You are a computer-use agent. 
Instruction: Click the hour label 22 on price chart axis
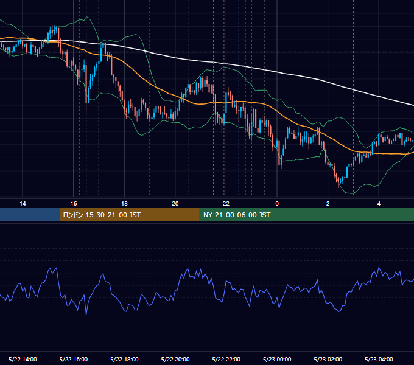click(226, 204)
